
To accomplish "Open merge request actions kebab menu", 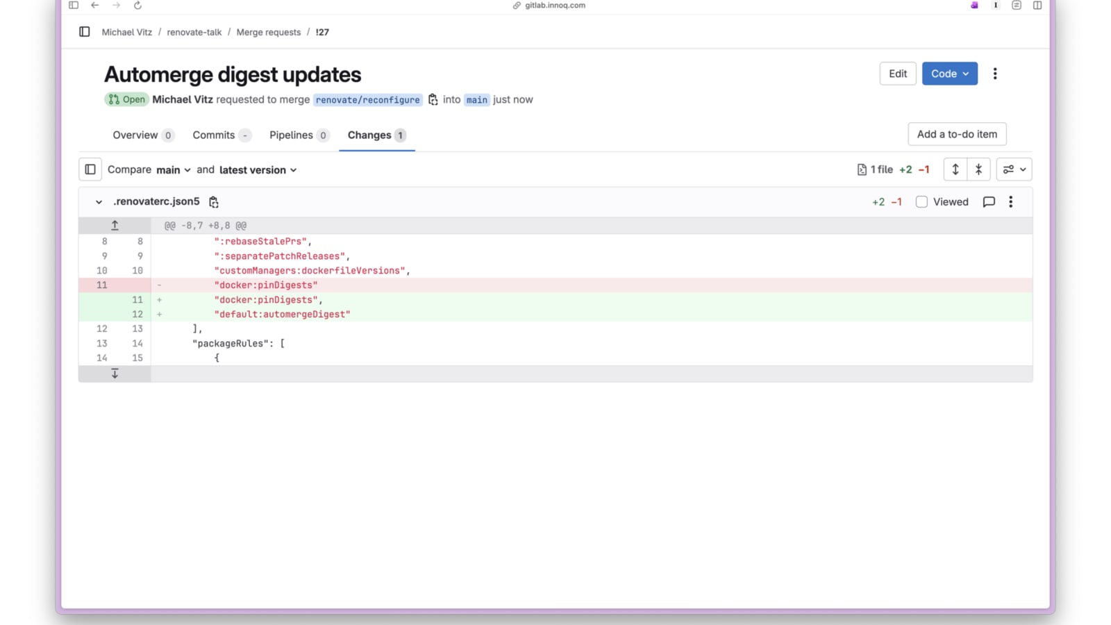I will 995,74.
